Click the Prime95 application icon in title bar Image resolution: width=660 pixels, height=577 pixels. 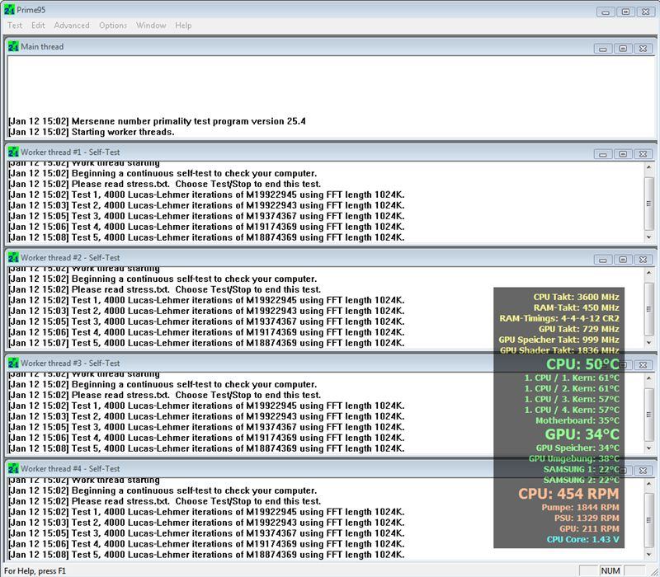point(9,10)
